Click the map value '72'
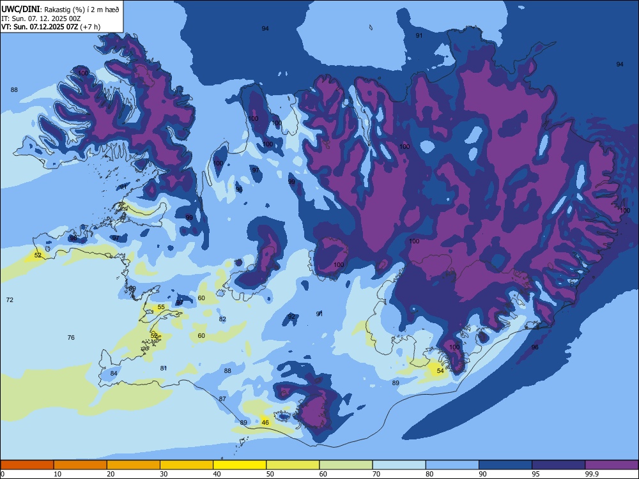Image resolution: width=639 pixels, height=479 pixels. pos(10,300)
